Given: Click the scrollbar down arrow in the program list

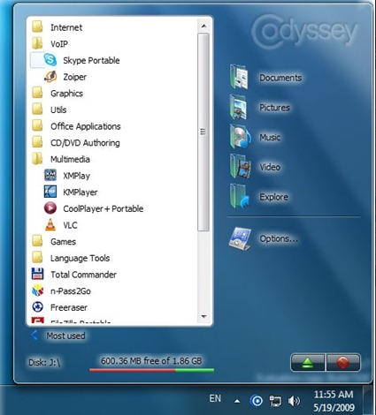Looking at the screenshot, I should [203, 317].
